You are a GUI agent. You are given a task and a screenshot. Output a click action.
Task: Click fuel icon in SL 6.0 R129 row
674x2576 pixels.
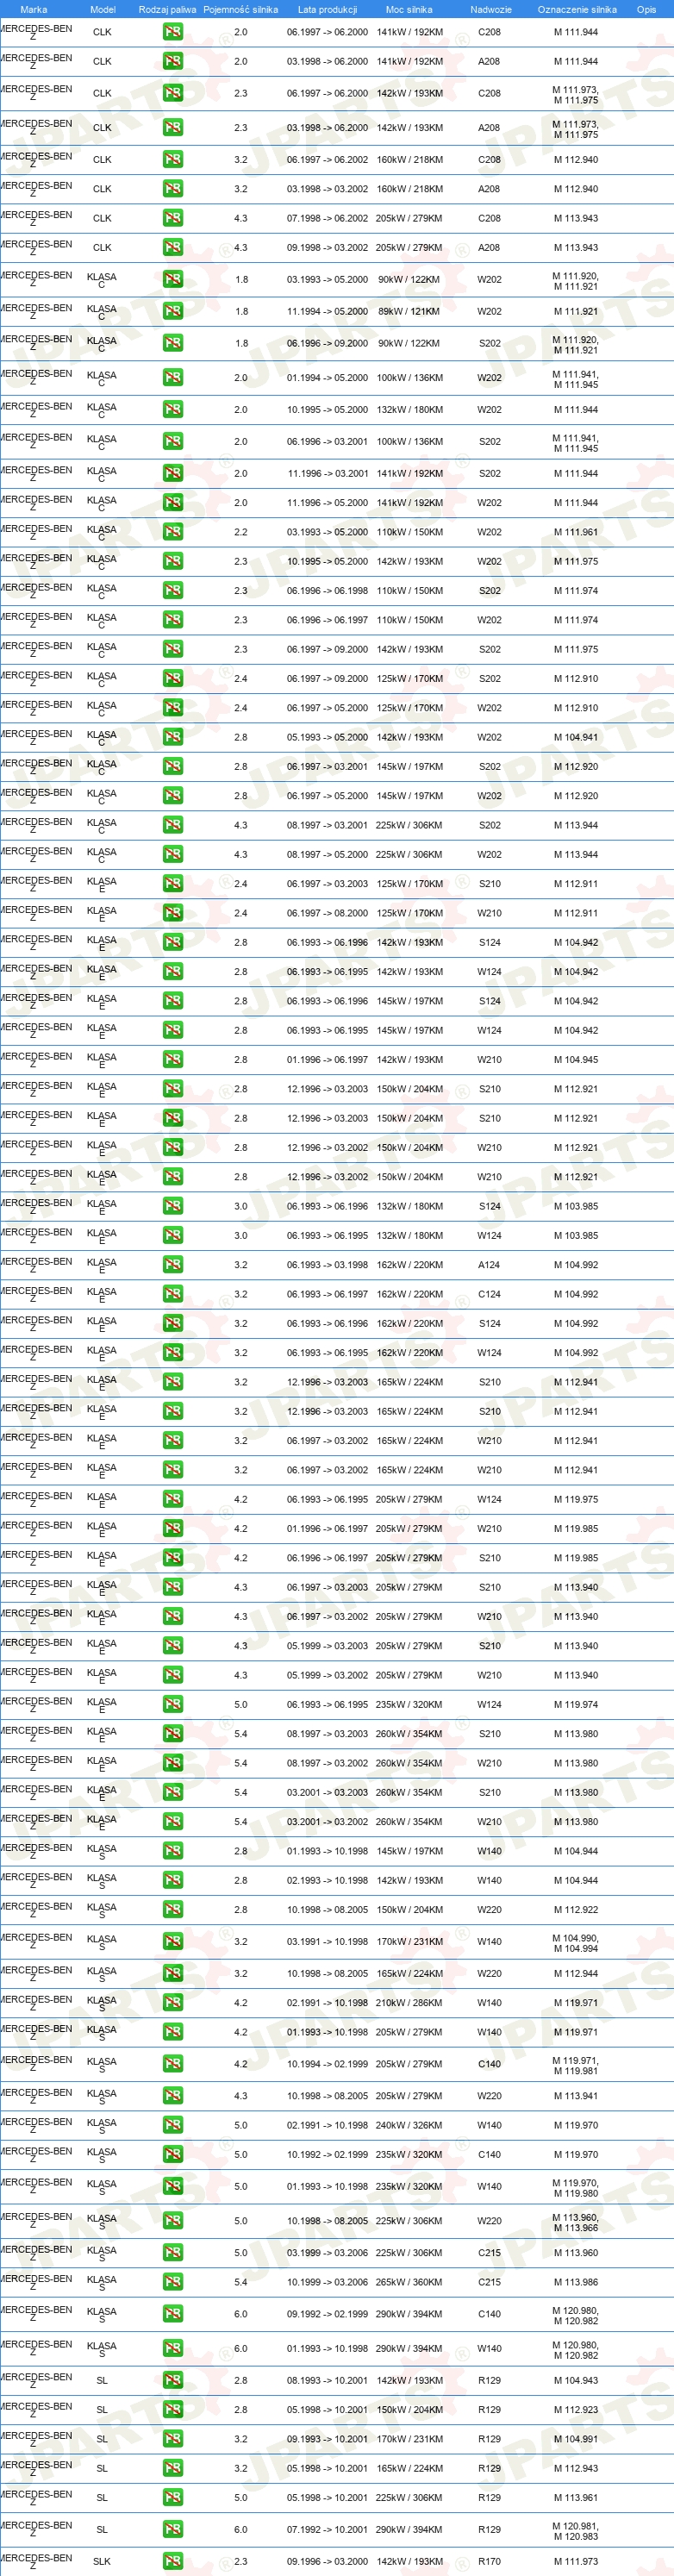[173, 2529]
